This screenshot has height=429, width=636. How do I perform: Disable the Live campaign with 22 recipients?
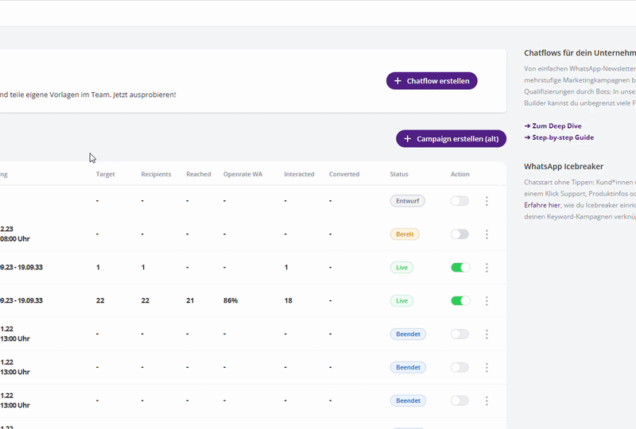pyautogui.click(x=460, y=301)
